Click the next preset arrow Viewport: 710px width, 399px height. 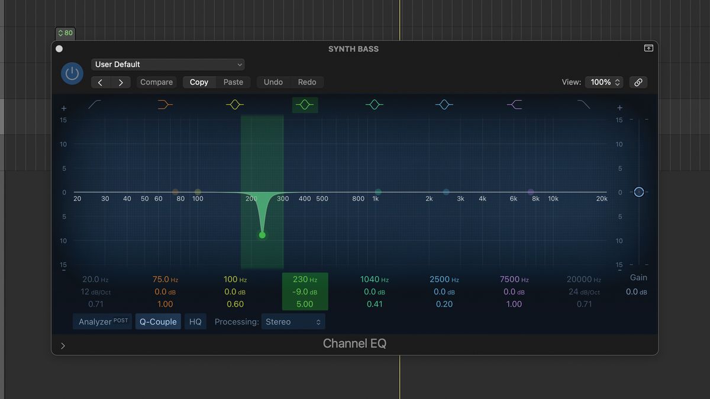point(120,82)
